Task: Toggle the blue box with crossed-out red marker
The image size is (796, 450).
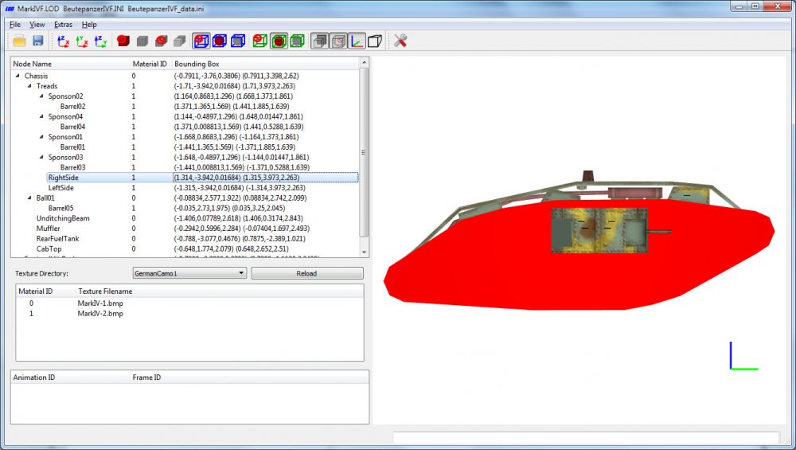Action: pyautogui.click(x=201, y=41)
